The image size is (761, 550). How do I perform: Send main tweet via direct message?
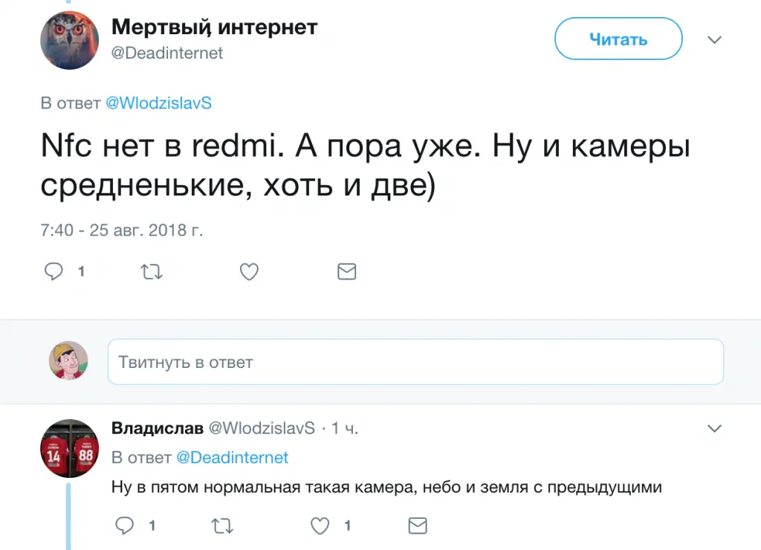[346, 272]
